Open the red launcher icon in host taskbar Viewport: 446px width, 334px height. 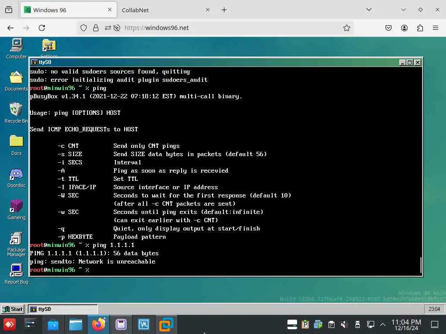10,324
